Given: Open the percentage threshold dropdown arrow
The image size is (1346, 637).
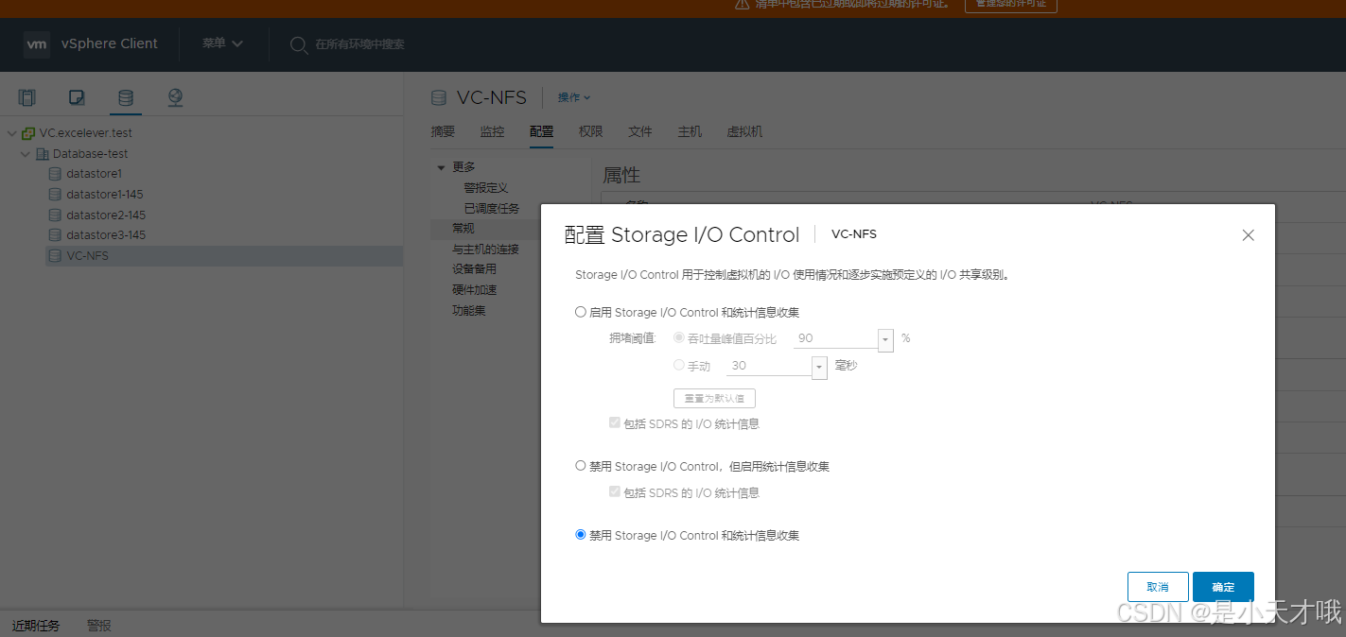Looking at the screenshot, I should 885,339.
